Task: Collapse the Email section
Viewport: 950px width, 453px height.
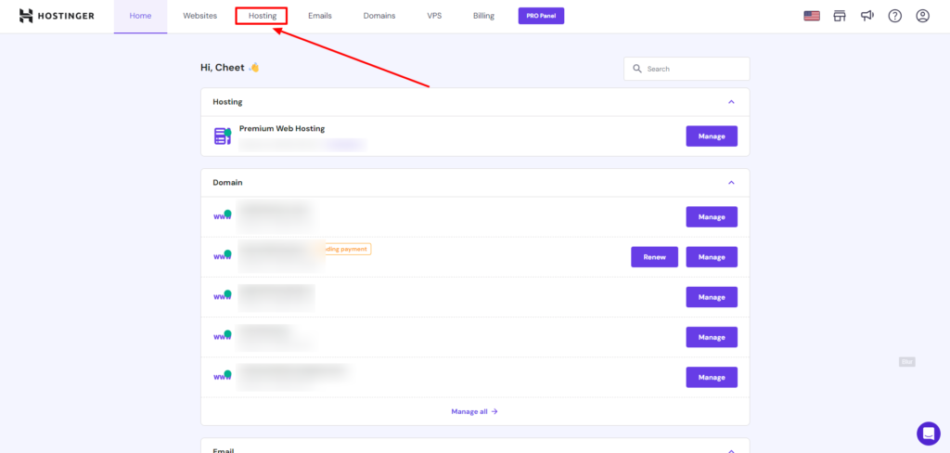Action: point(731,450)
